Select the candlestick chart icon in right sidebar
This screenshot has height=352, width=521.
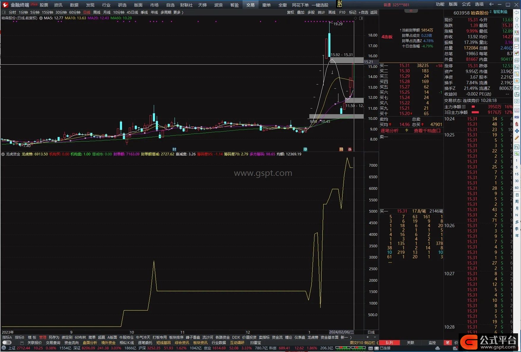click(517, 53)
